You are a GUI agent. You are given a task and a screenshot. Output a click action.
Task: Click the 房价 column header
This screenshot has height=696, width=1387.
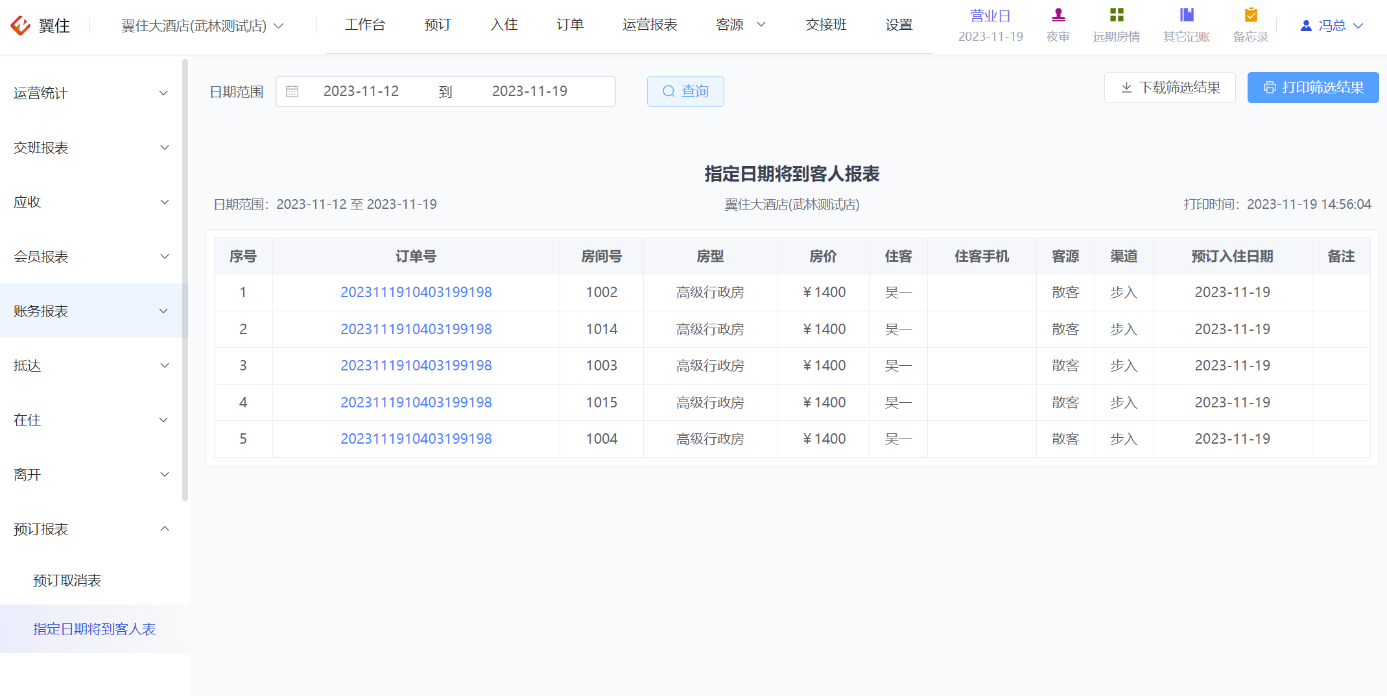tap(823, 256)
